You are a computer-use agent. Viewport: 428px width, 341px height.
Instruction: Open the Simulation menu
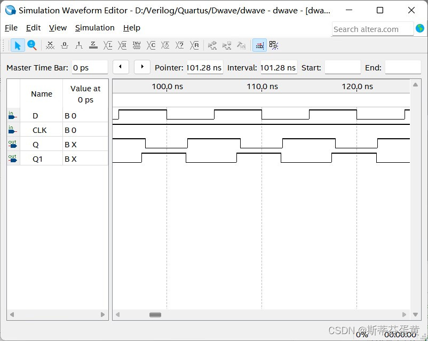(x=94, y=28)
